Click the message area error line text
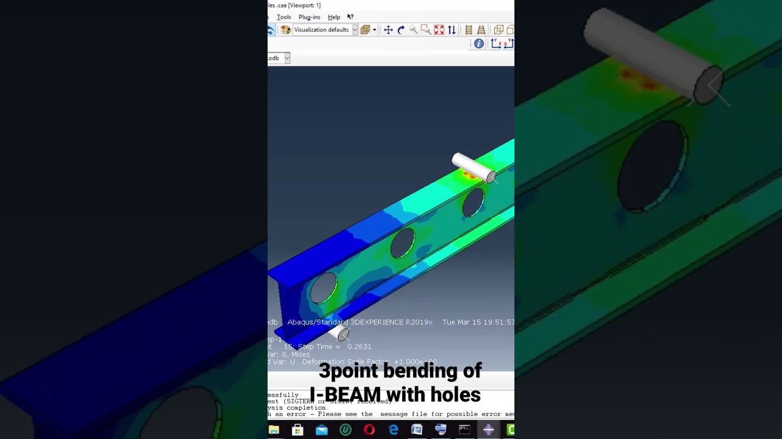 coord(391,414)
